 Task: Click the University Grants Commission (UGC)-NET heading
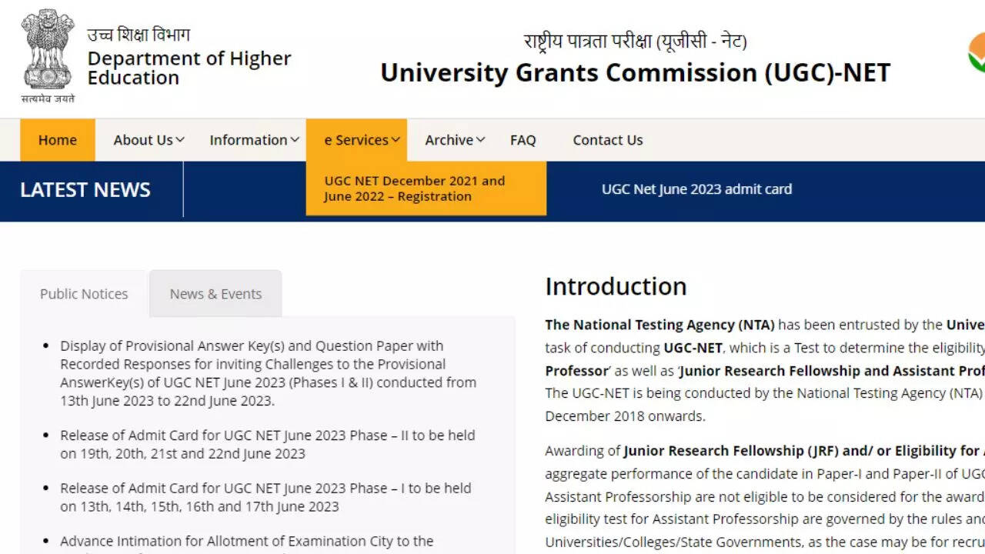click(x=635, y=72)
